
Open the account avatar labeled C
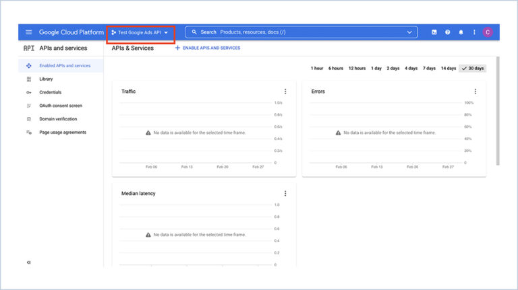[488, 32]
